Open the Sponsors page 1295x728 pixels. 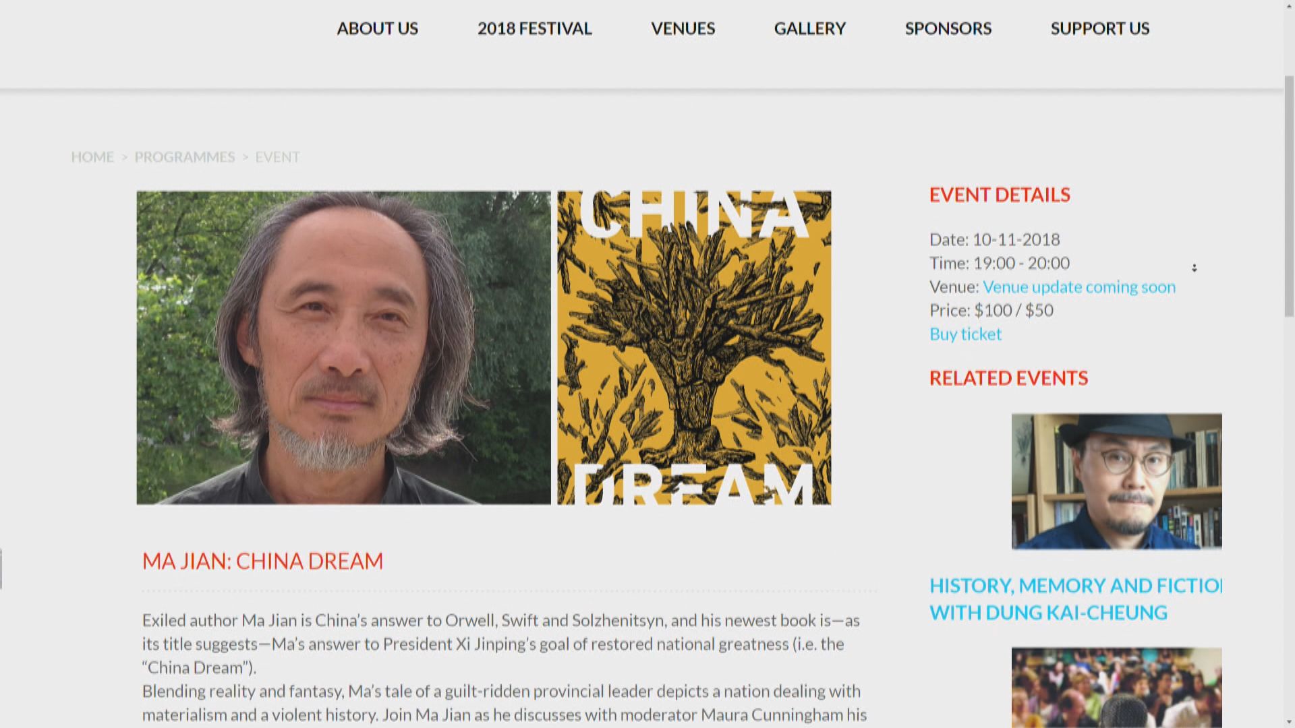[948, 28]
